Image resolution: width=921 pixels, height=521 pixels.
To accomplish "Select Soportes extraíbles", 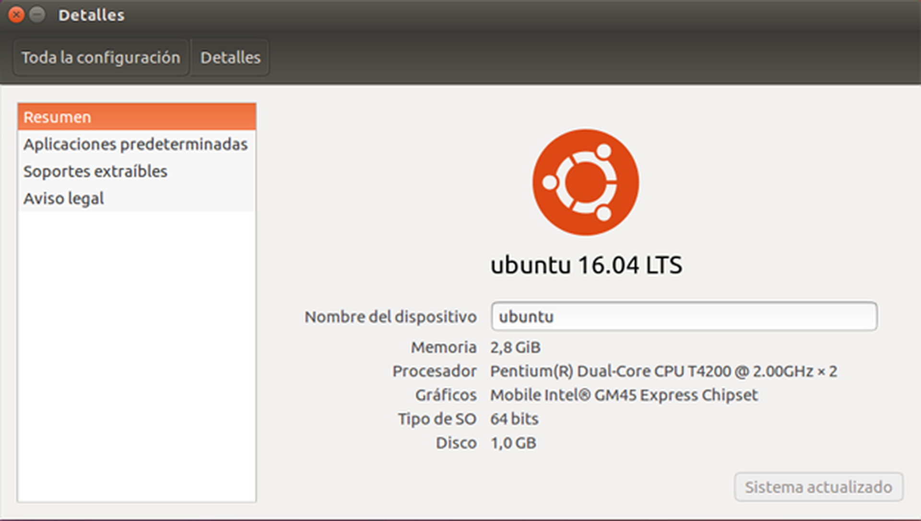I will tap(95, 171).
